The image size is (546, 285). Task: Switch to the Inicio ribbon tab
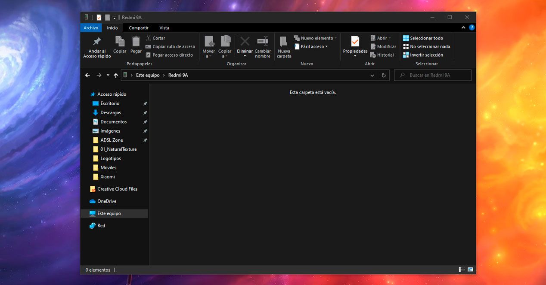click(112, 28)
